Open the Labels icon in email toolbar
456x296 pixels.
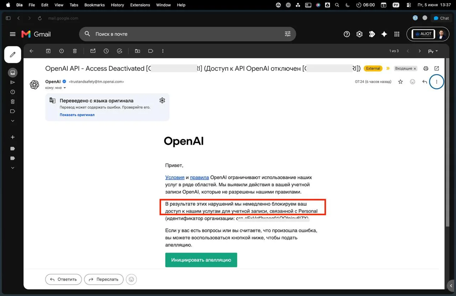click(151, 51)
